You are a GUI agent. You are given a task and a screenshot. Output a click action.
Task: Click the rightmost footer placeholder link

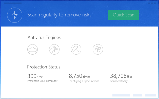pyautogui.click(x=150, y=95)
